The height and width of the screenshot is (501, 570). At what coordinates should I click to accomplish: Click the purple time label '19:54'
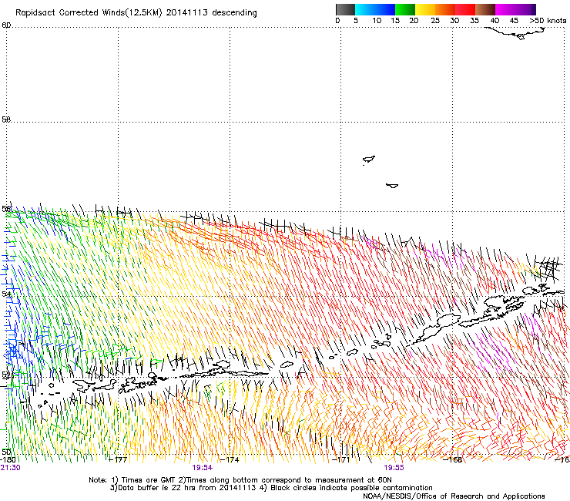click(202, 468)
